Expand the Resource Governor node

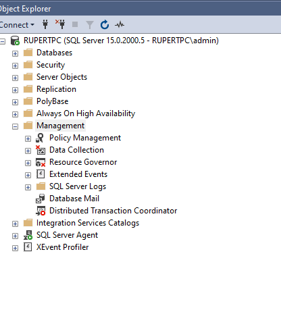point(28,163)
